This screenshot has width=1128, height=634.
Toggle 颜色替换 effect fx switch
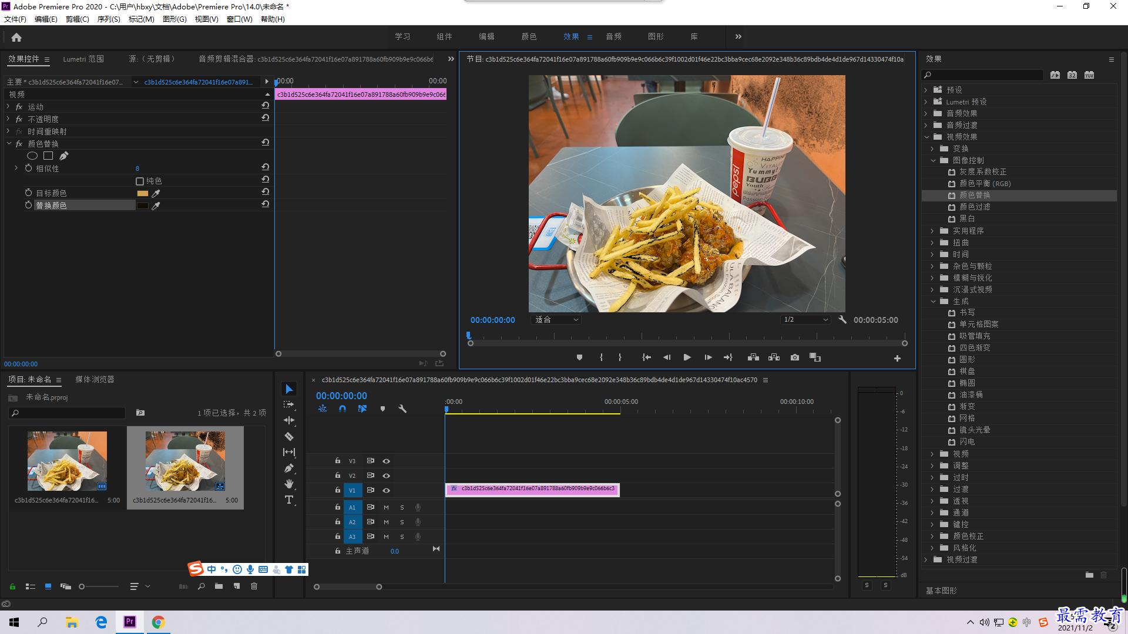click(x=19, y=144)
